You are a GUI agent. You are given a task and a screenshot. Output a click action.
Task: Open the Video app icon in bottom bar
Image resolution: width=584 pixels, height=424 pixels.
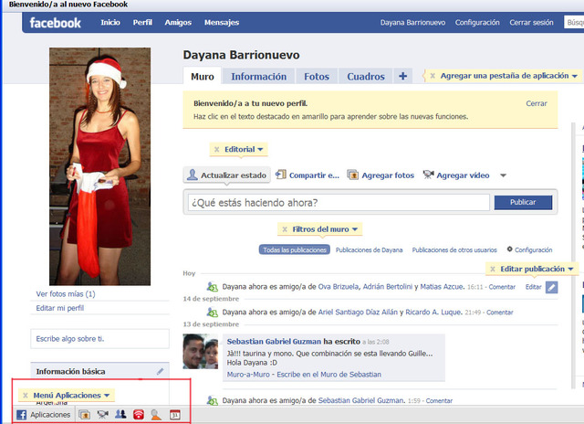point(103,414)
